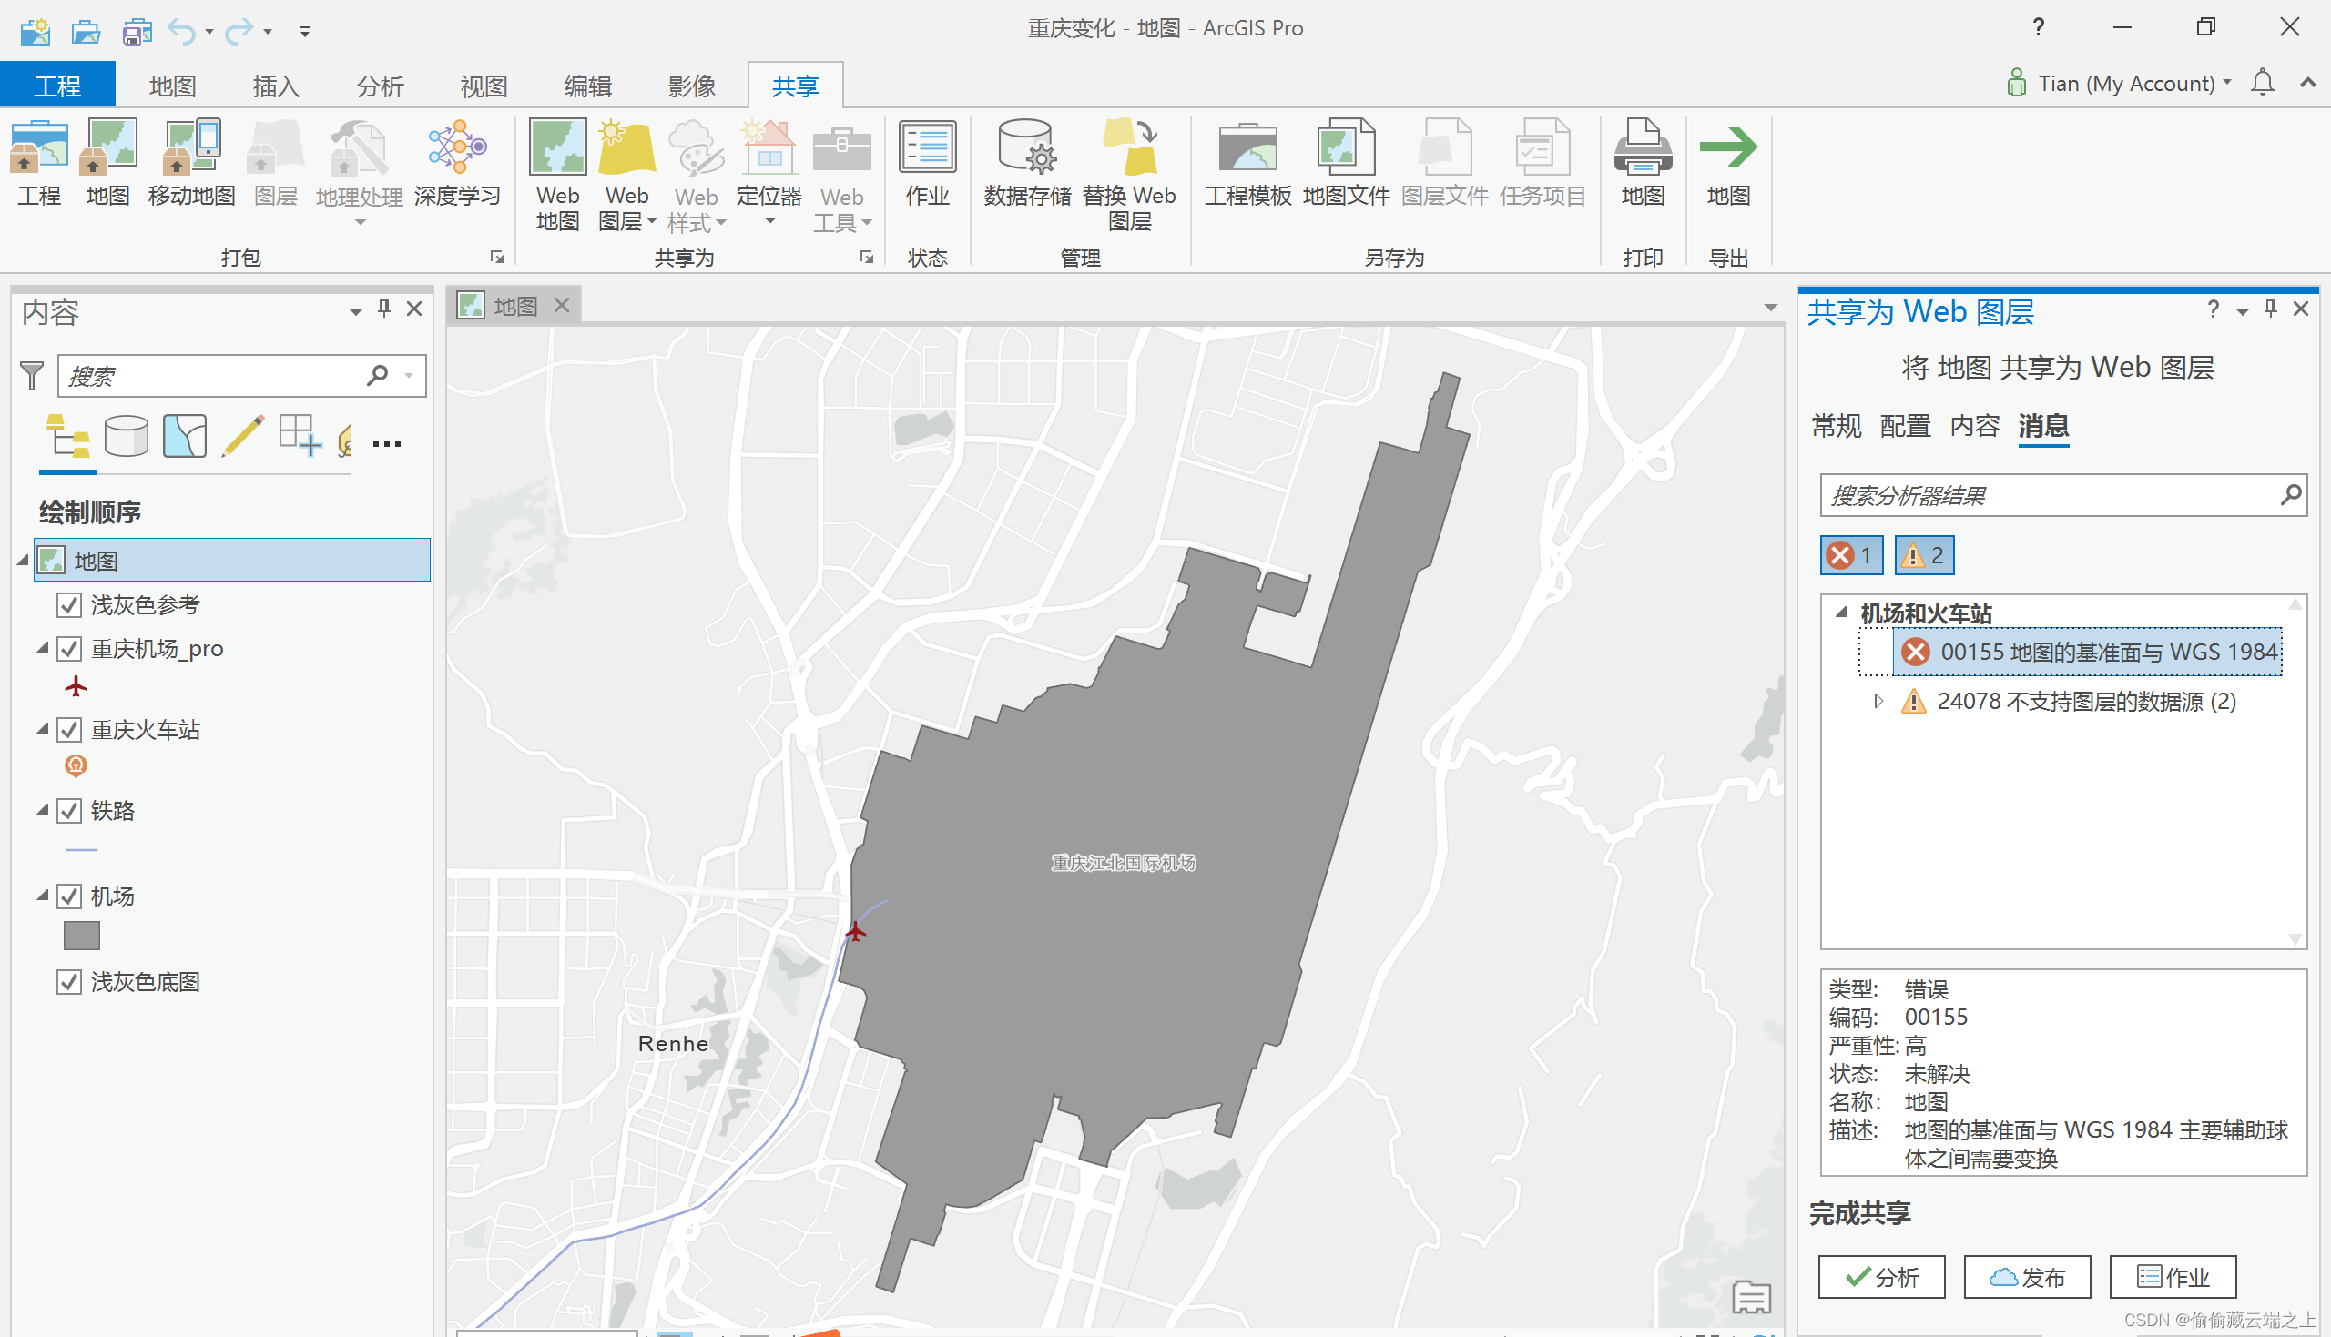The width and height of the screenshot is (2331, 1337).
Task: Uncheck the 浅灰色参考 layer checkbox
Action: 69,605
